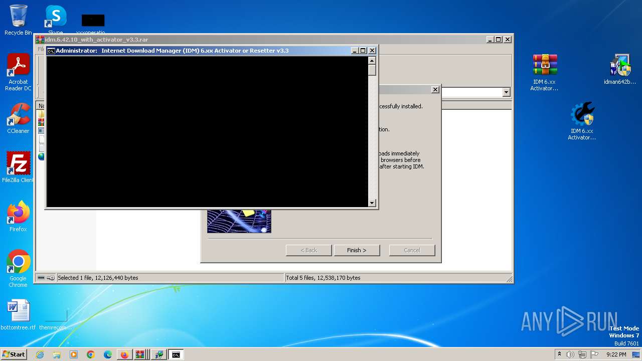Open the volume control tray icon
The height and width of the screenshot is (361, 642).
click(570, 354)
